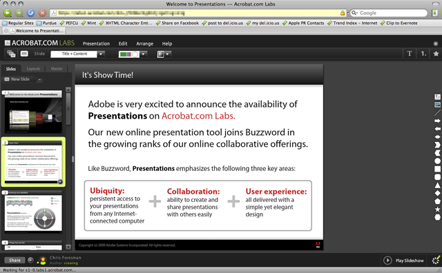Select the square shape tool
Image resolution: width=442 pixels, height=273 pixels.
pyautogui.click(x=437, y=169)
